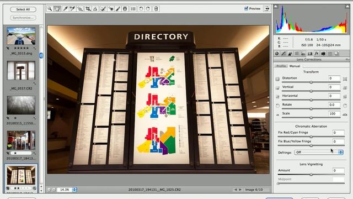Viewport: 353px width, 199px height.
Task: Click the Lens Vignetting Amount slider handle
Action: coord(311,175)
